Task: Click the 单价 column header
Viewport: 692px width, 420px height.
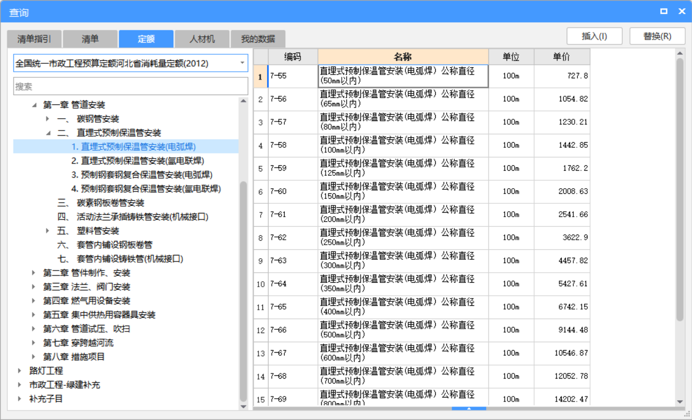Action: click(x=562, y=57)
